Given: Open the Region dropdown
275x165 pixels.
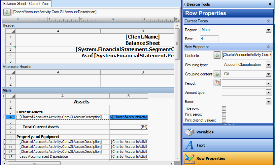Looking at the screenshot, I should (x=268, y=30).
